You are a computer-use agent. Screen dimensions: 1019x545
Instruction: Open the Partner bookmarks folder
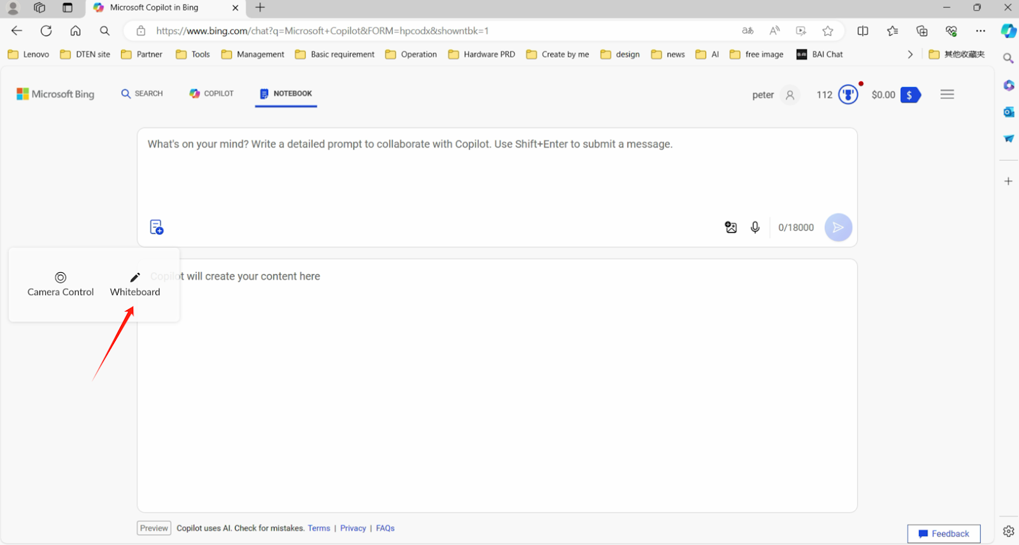coord(141,54)
